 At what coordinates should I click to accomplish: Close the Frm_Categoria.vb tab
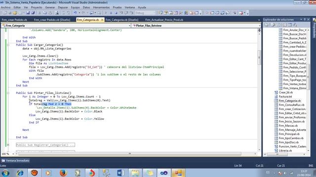[x=102, y=20]
